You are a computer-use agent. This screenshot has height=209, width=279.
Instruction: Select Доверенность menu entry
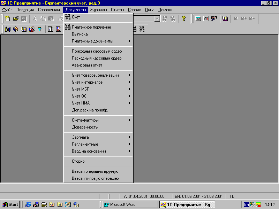[98, 127]
